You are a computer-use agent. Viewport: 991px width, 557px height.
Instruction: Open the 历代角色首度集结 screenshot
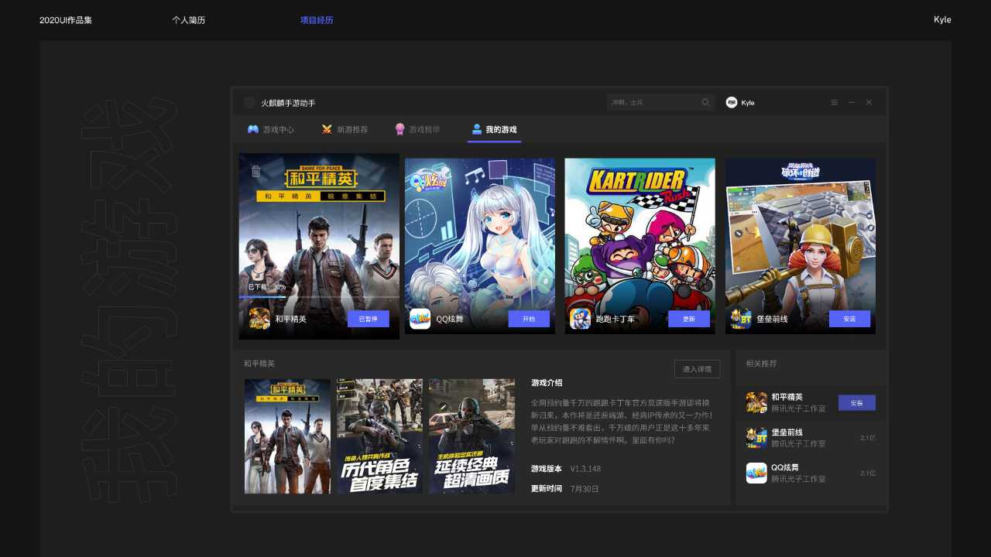(379, 436)
